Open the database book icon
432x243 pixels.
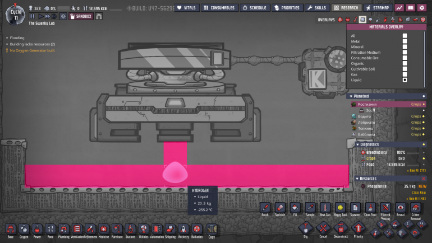pyautogui.click(x=411, y=8)
